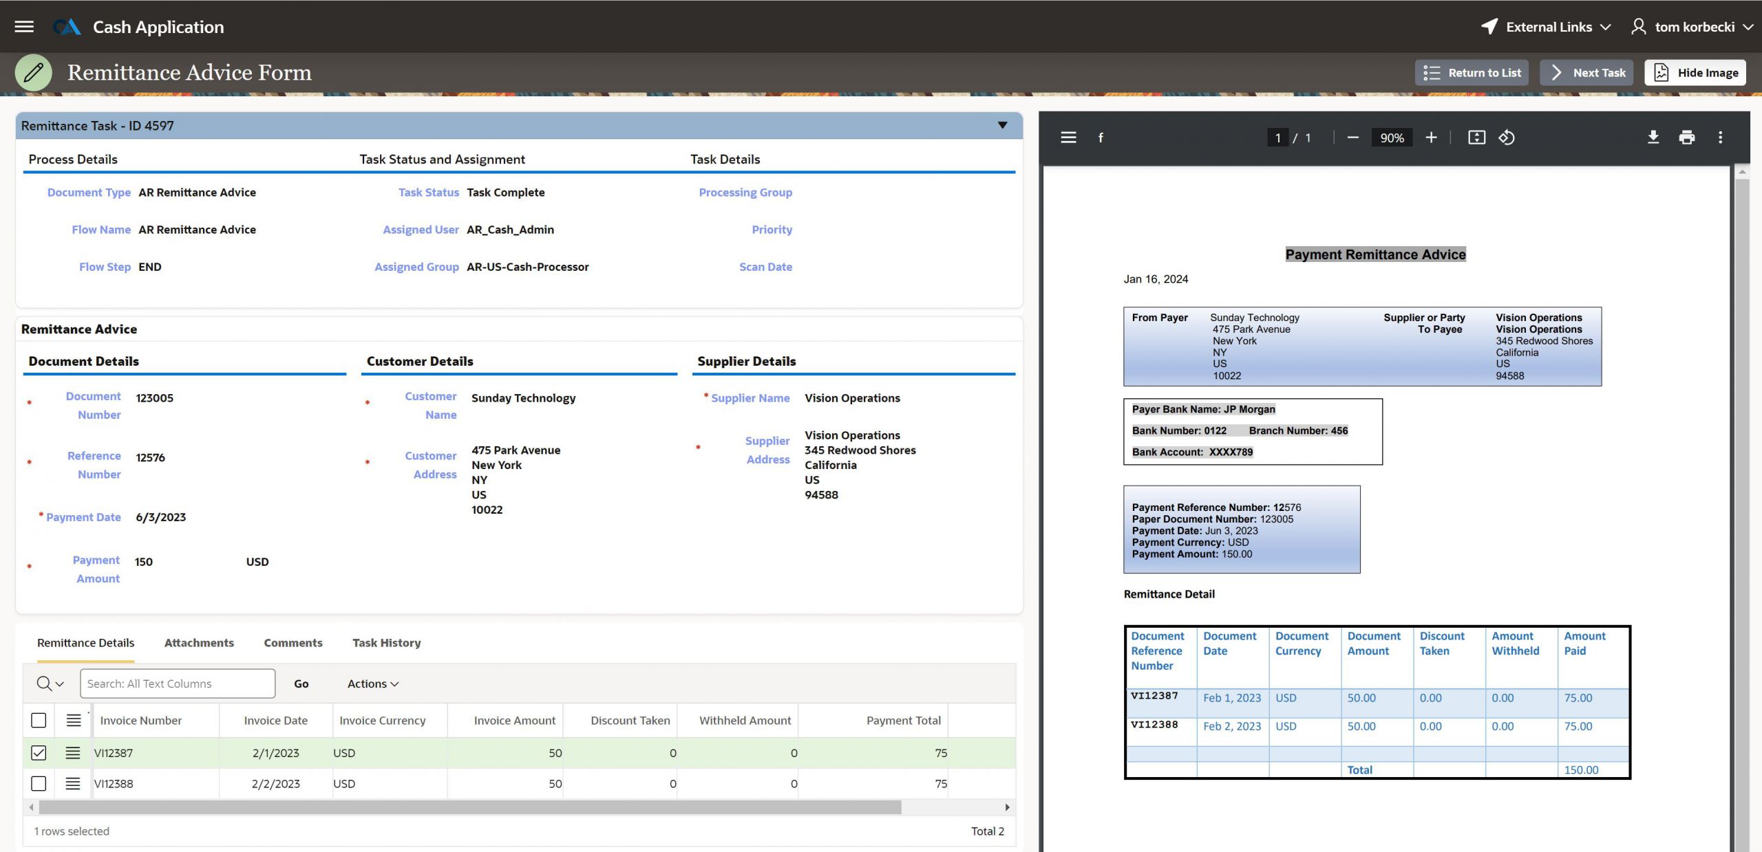Click the green pencil edit icon

click(34, 72)
